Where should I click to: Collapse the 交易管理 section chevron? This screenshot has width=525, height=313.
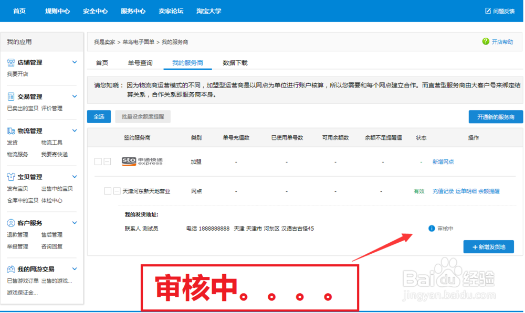(75, 96)
